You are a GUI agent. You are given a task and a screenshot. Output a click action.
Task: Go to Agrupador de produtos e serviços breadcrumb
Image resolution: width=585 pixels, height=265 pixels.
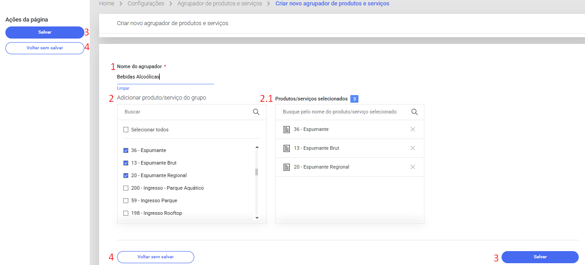click(x=220, y=4)
